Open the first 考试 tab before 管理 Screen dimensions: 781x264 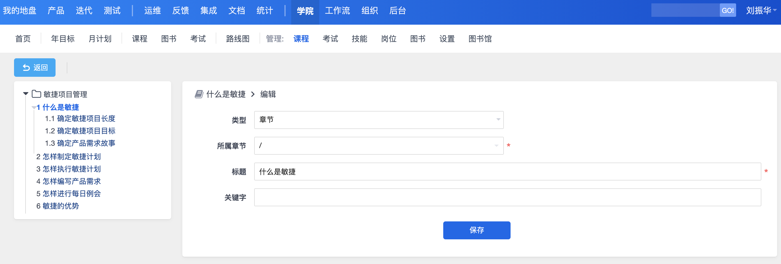tap(198, 39)
